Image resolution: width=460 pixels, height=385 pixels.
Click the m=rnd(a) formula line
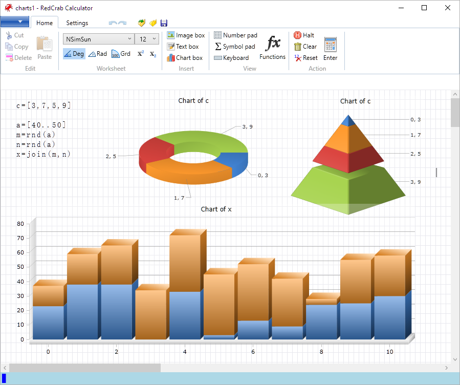coord(36,135)
